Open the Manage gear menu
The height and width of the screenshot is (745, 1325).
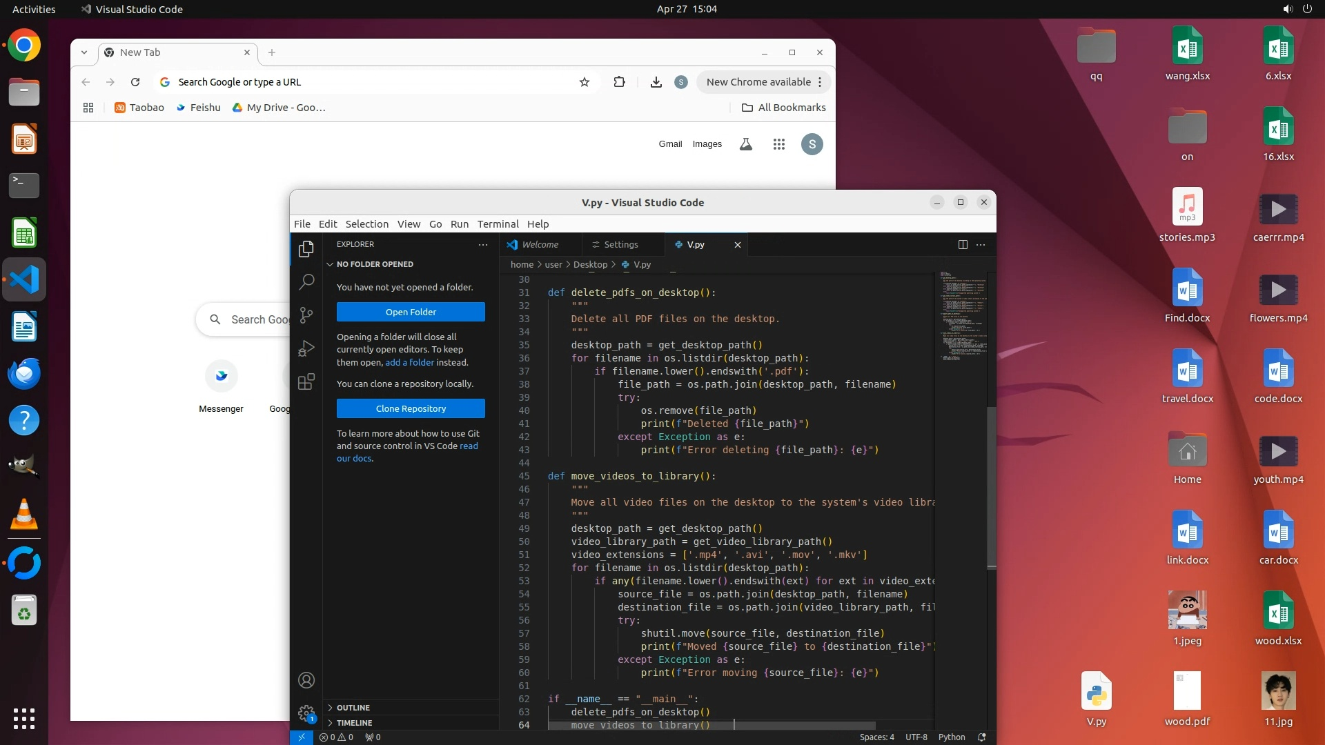(306, 713)
